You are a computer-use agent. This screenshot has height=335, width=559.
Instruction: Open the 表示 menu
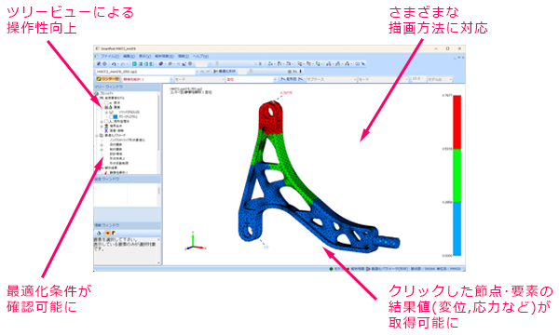click(x=144, y=56)
